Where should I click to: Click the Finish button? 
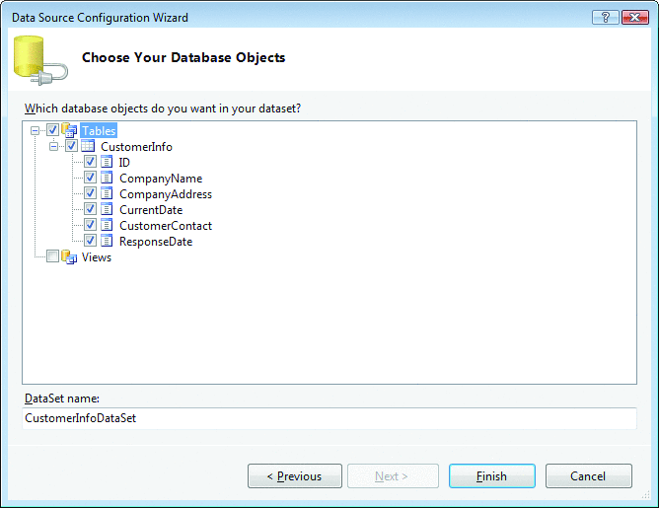[491, 476]
